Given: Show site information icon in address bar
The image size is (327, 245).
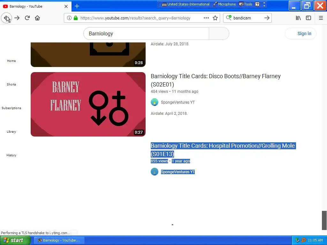Looking at the screenshot, I should pos(69,18).
